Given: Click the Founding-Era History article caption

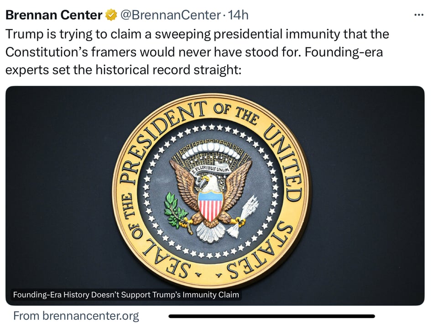Looking at the screenshot, I should point(125,295).
